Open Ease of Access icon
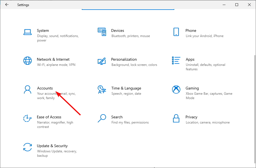This screenshot has height=168, width=256. point(28,118)
